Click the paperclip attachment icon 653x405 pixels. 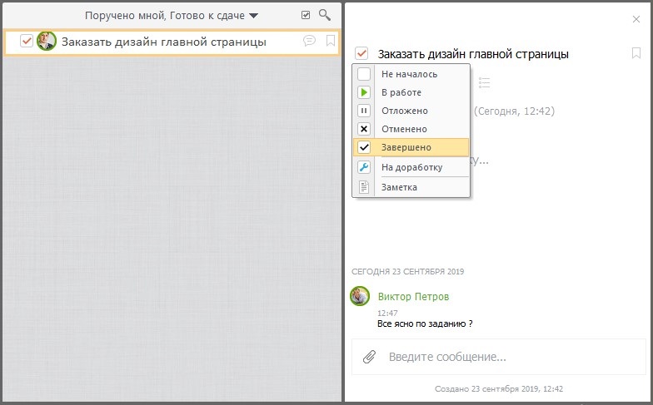[x=370, y=357]
